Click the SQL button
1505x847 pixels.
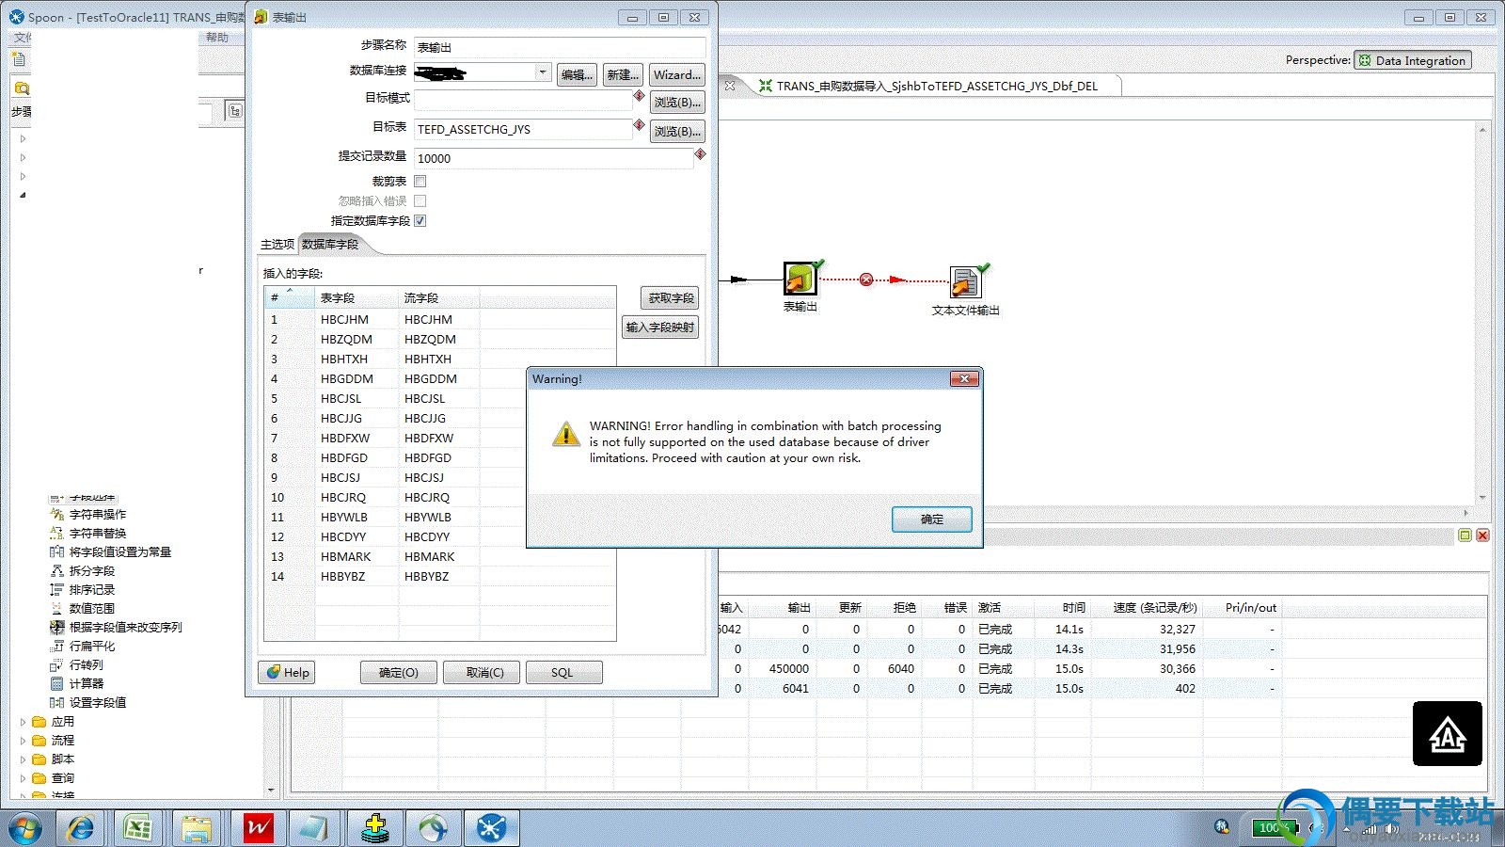[562, 672]
